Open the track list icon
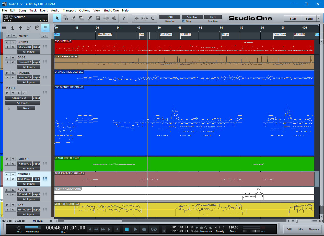Image resolution: width=324 pixels, height=236 pixels. pos(4,28)
